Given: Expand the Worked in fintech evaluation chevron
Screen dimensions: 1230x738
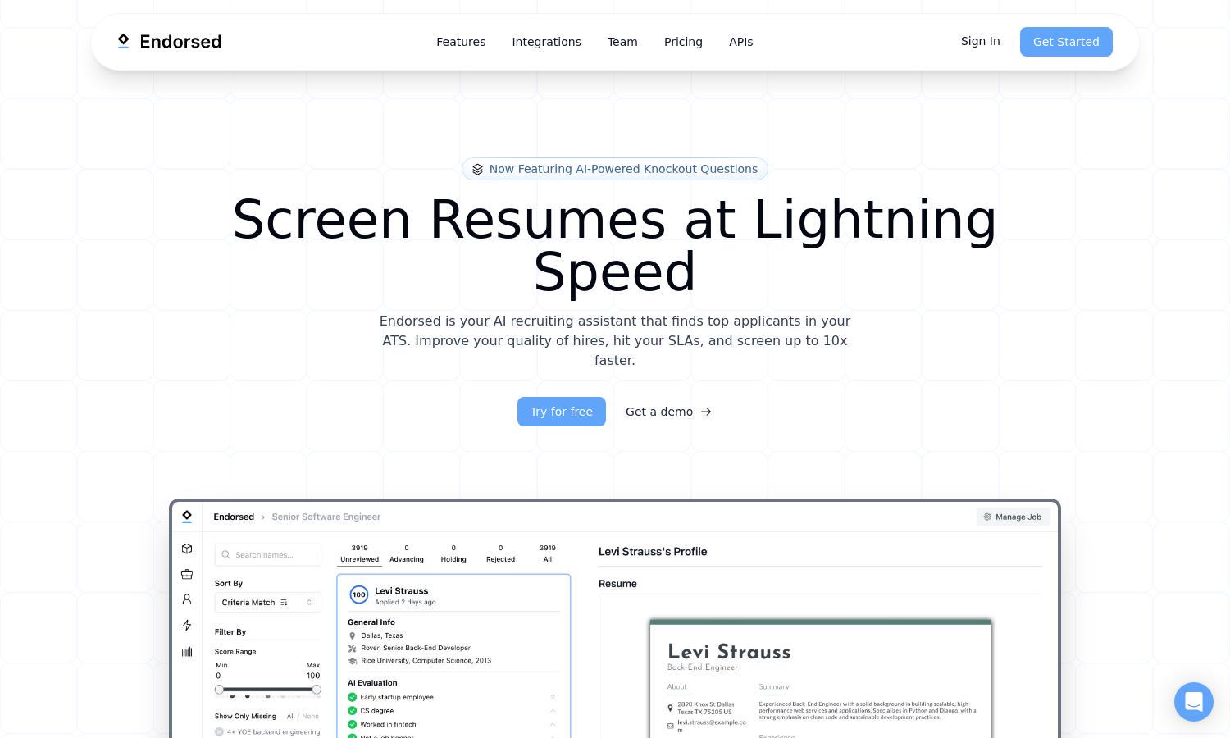Looking at the screenshot, I should click(553, 724).
